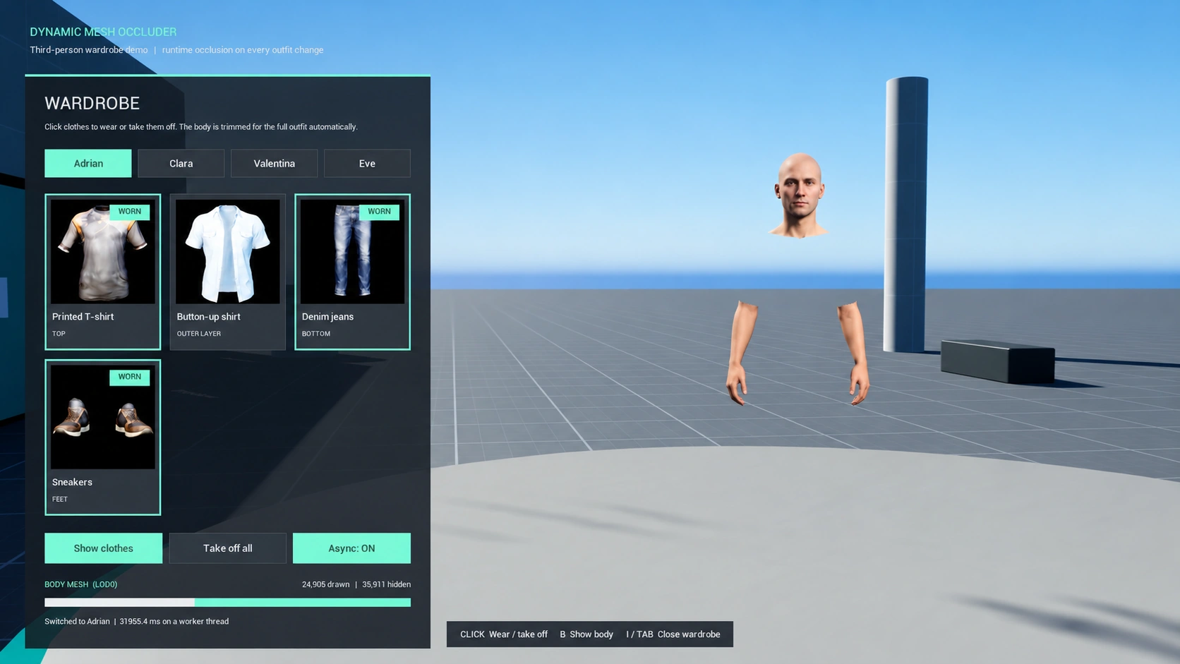The image size is (1180, 664).
Task: Take off the Printed T-shirt thumbnail
Action: click(x=103, y=252)
